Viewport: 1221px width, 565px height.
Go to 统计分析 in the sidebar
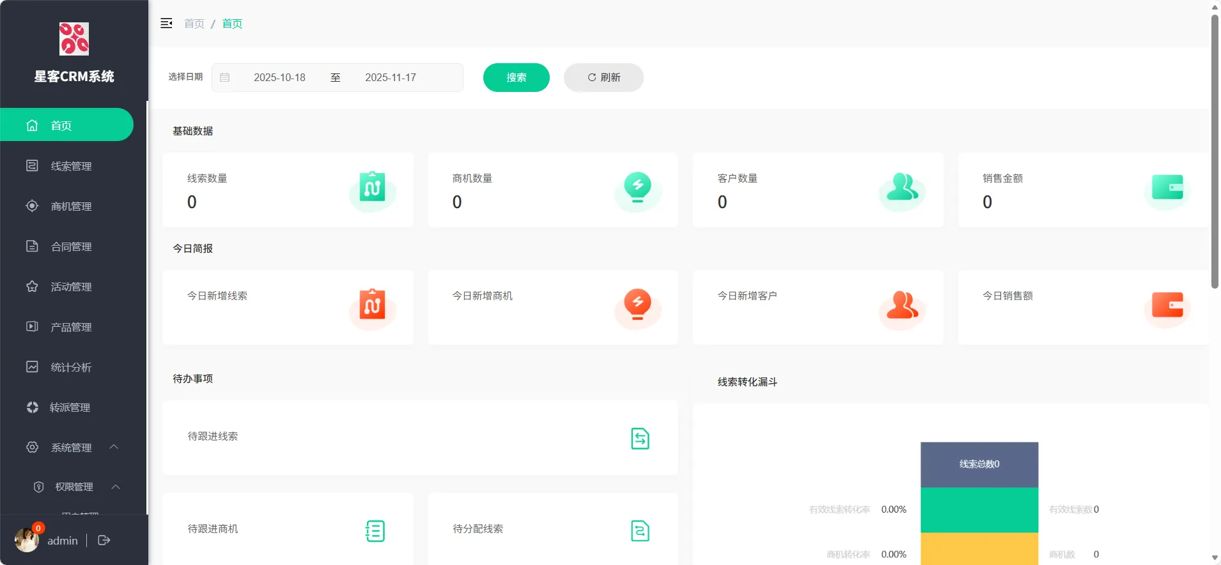71,367
